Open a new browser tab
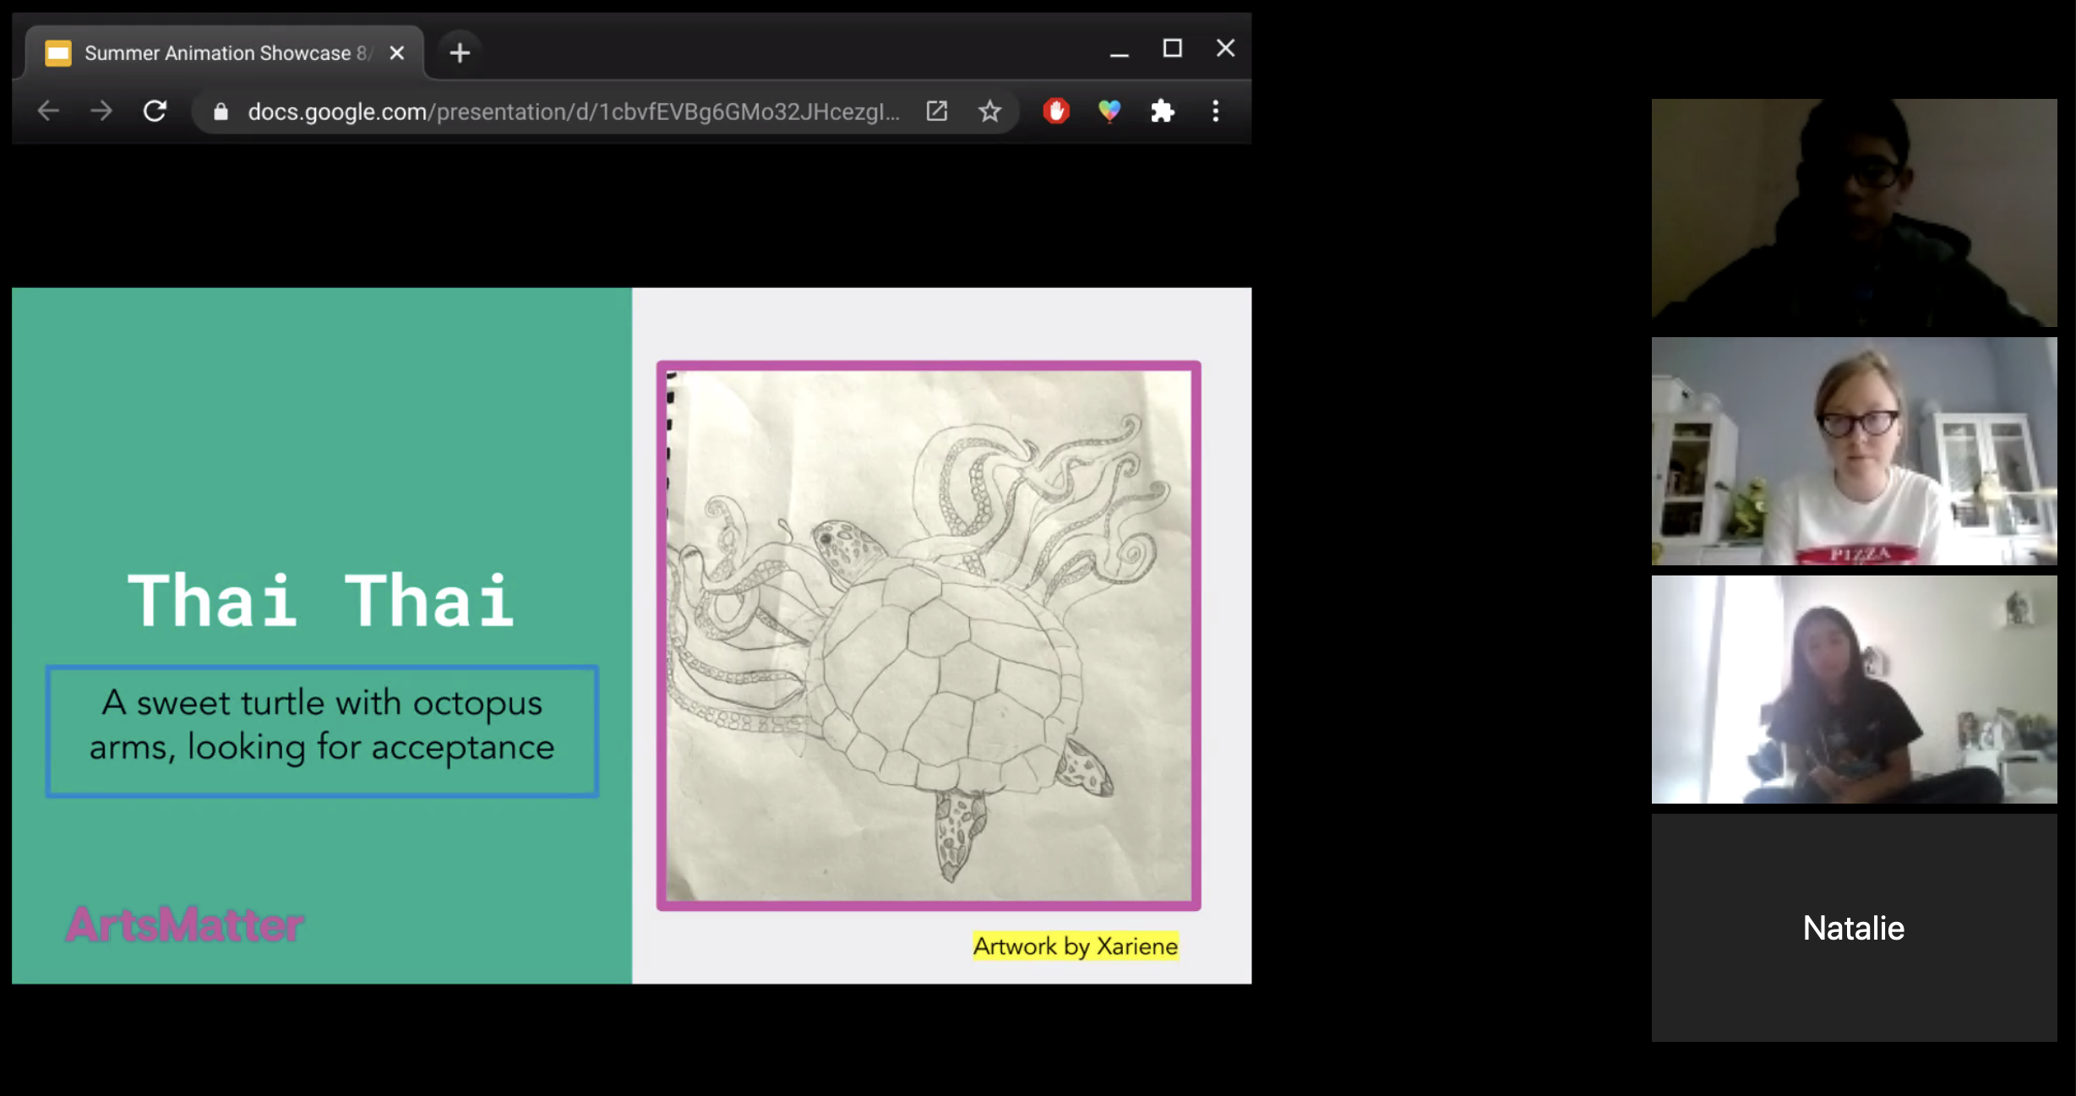Viewport: 2076px width, 1096px height. point(460,53)
